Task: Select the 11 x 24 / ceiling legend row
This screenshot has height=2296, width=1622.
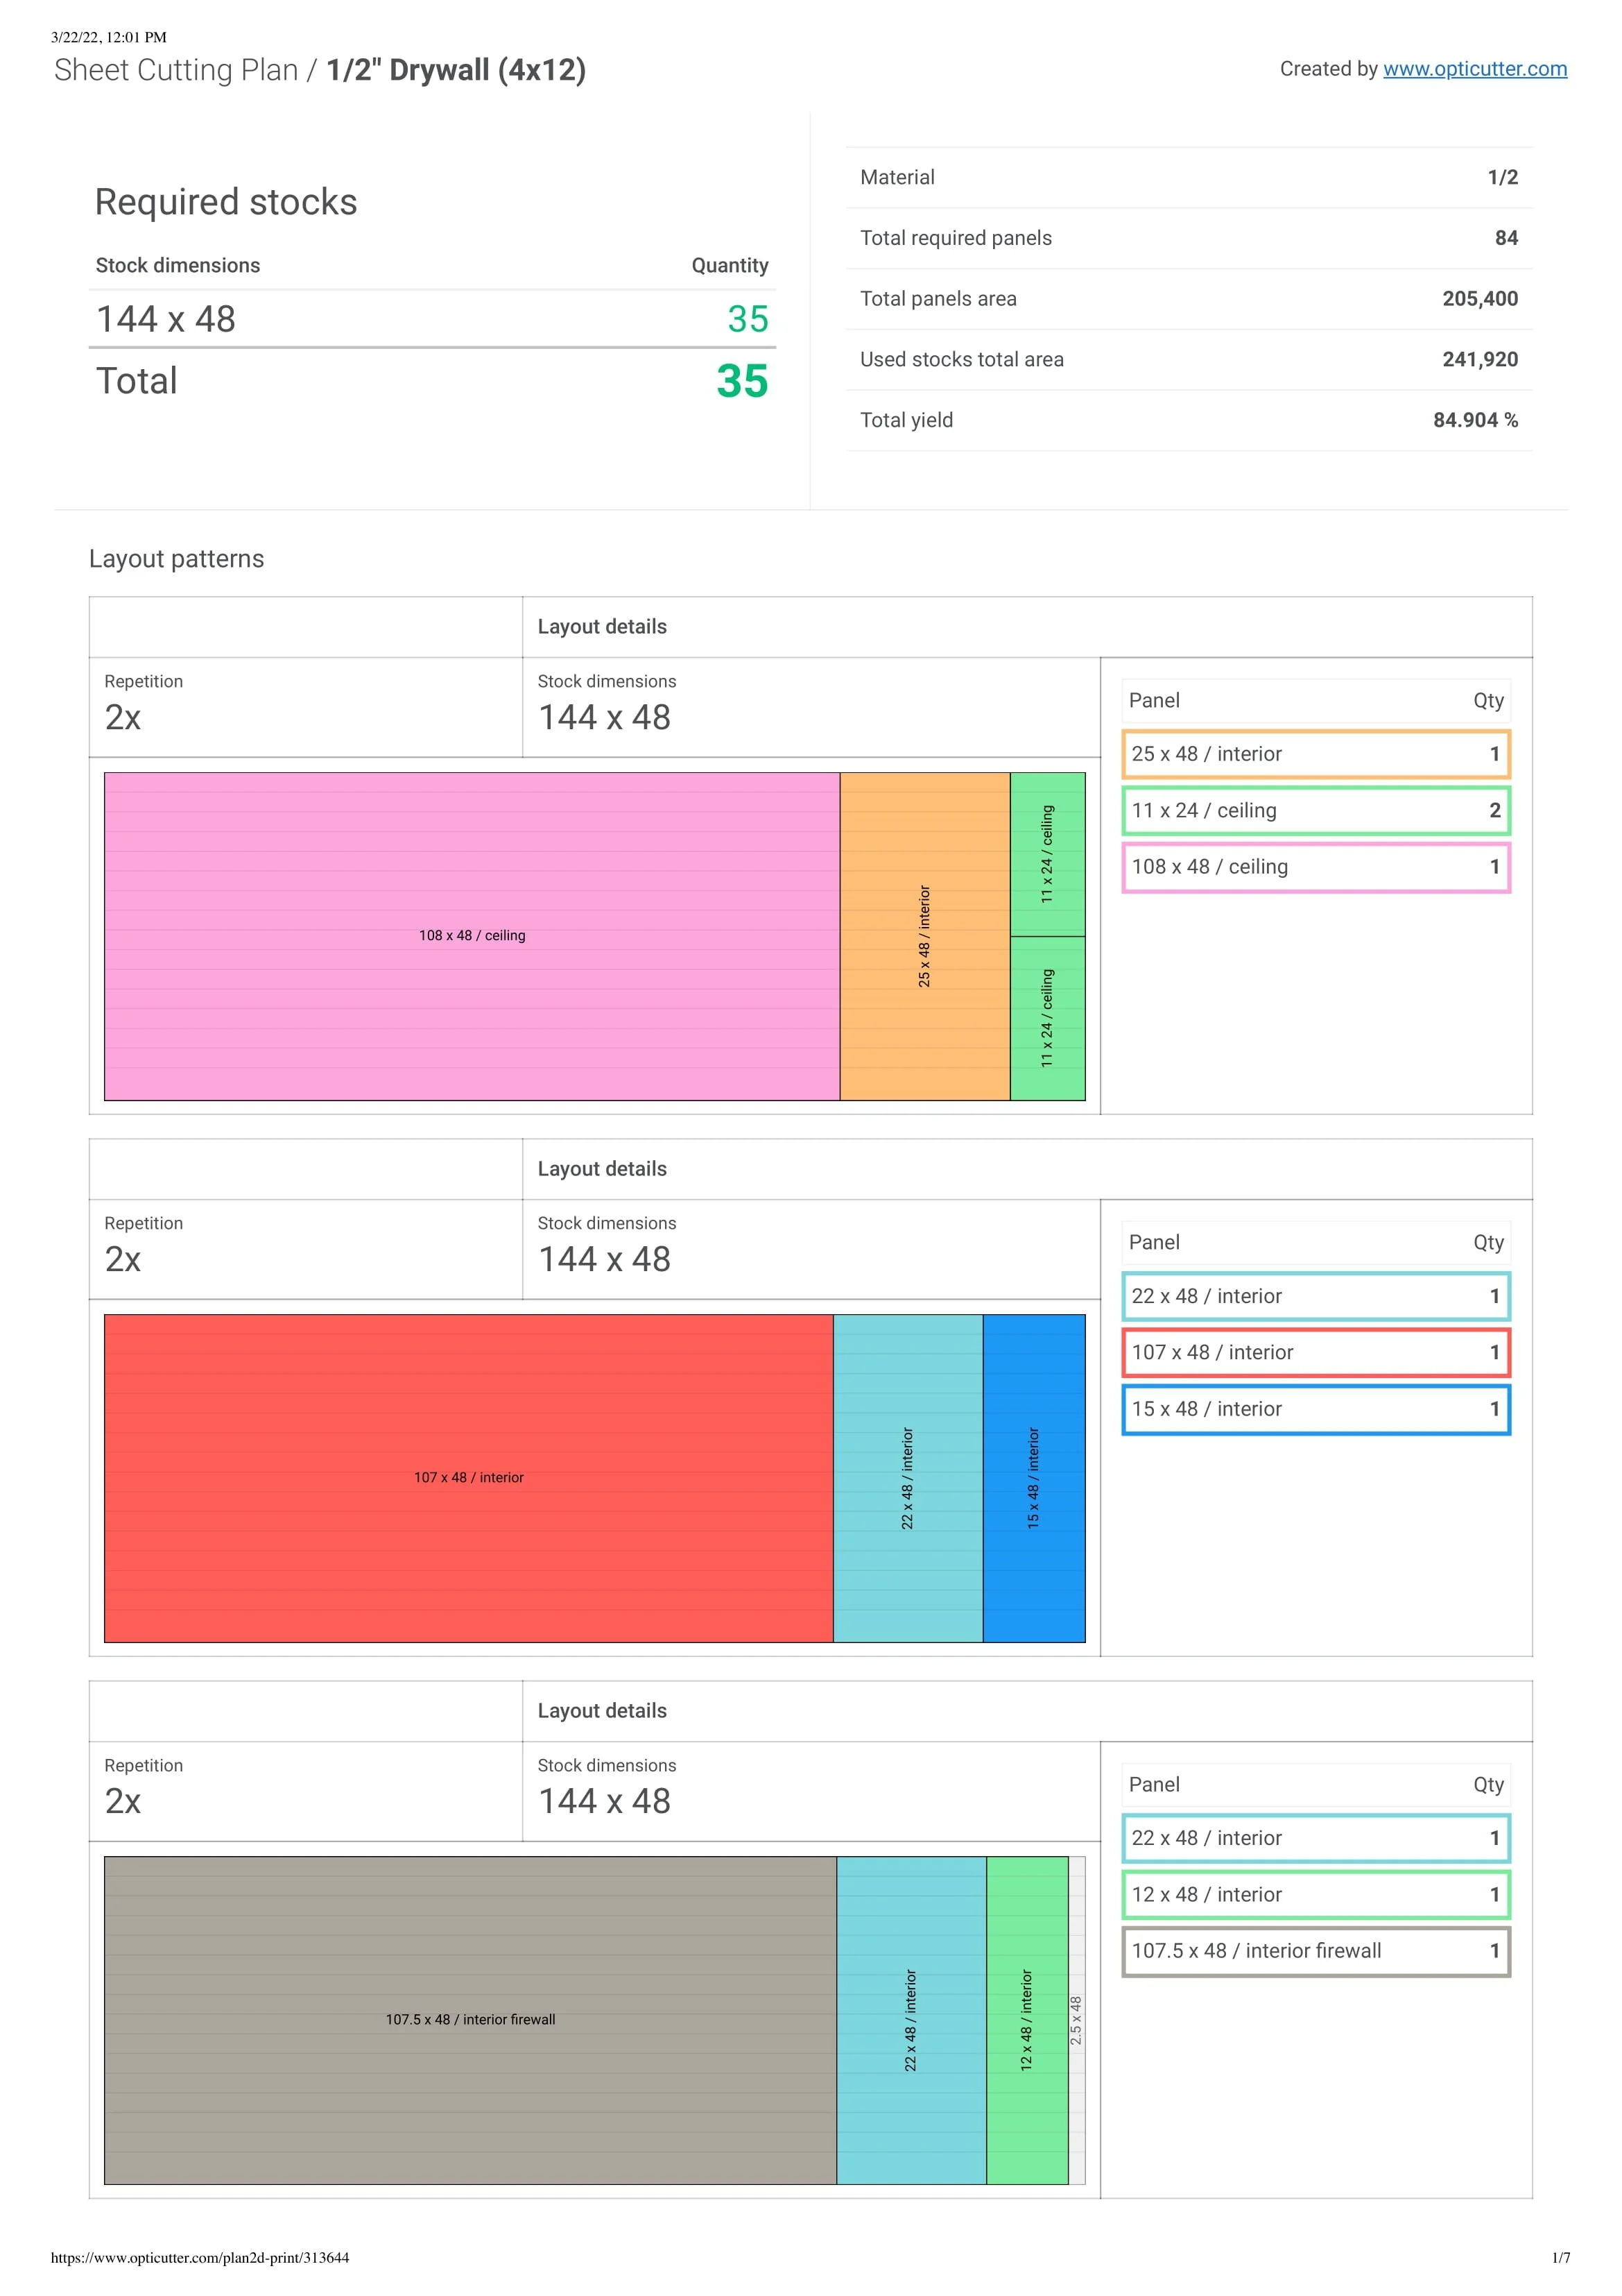Action: coord(1315,811)
